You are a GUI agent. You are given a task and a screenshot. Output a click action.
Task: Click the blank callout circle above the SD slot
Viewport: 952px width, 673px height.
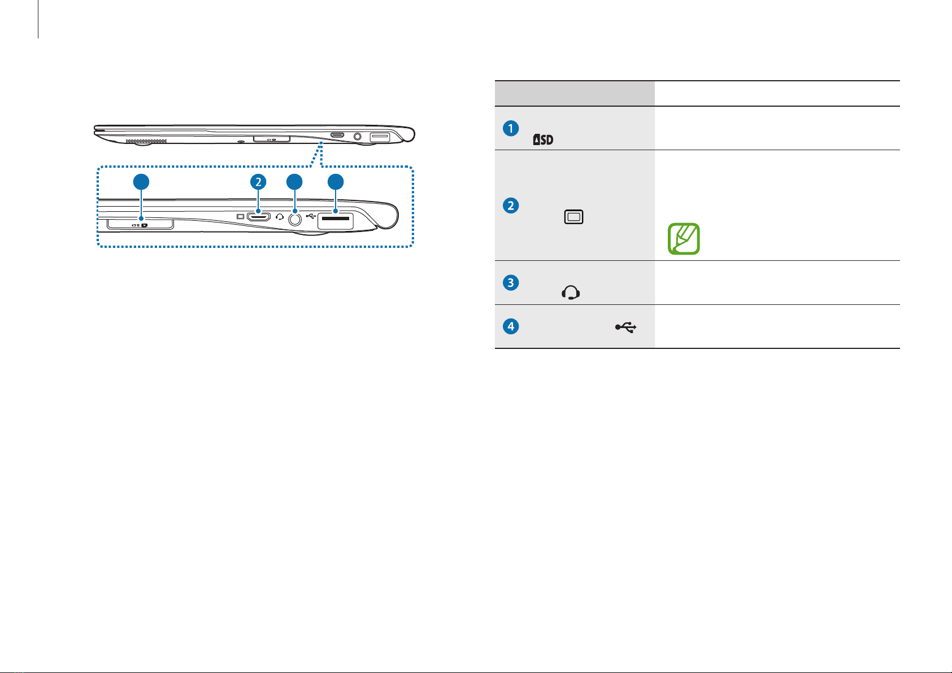click(141, 182)
